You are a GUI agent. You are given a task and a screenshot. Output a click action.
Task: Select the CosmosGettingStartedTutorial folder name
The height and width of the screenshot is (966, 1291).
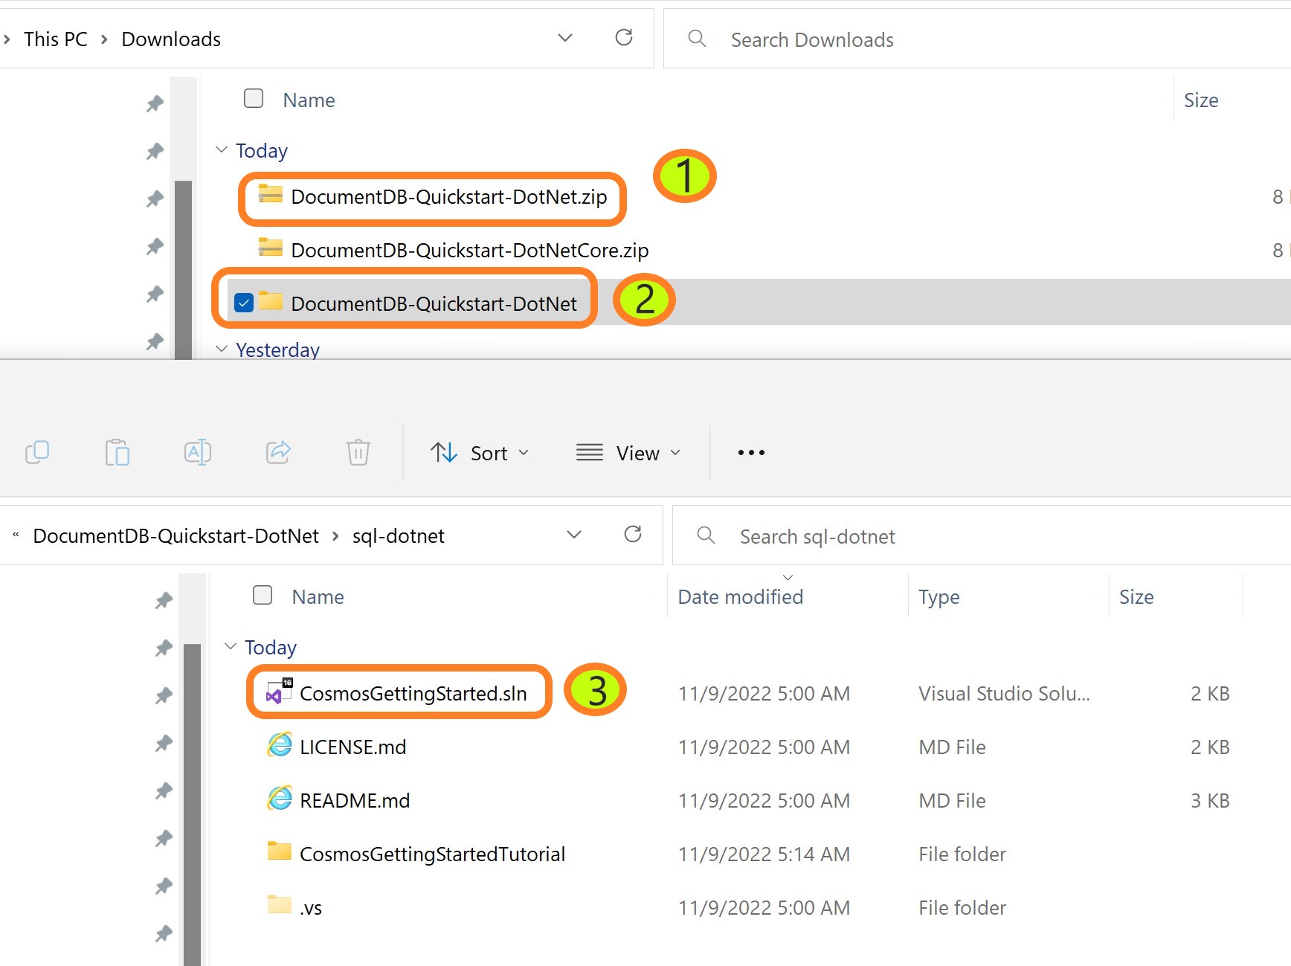pos(433,854)
